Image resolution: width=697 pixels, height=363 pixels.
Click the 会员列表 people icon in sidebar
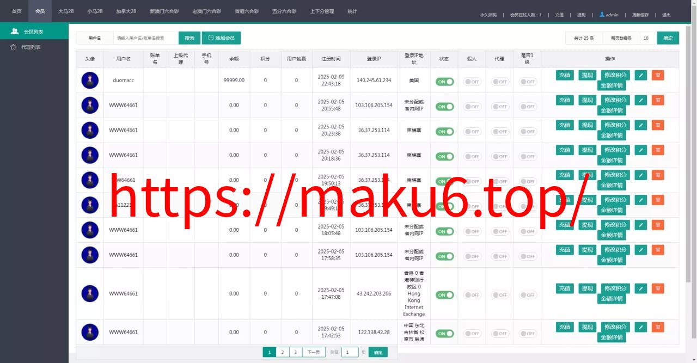pos(15,32)
